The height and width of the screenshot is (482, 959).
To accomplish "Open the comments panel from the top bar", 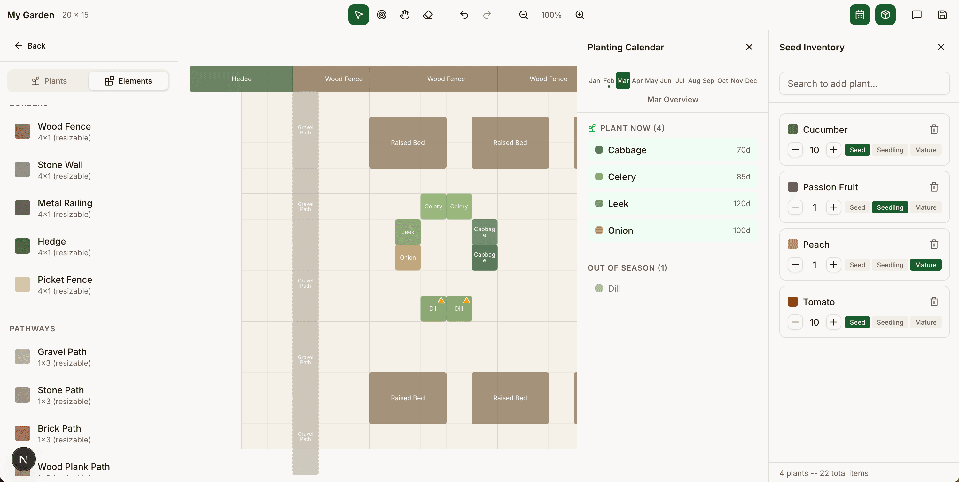I will 916,14.
